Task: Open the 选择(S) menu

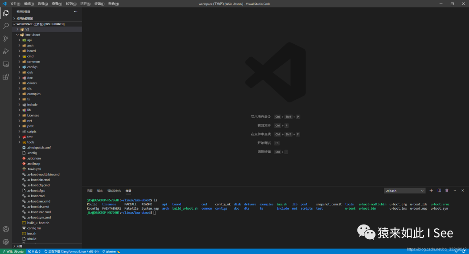Action: (x=43, y=4)
